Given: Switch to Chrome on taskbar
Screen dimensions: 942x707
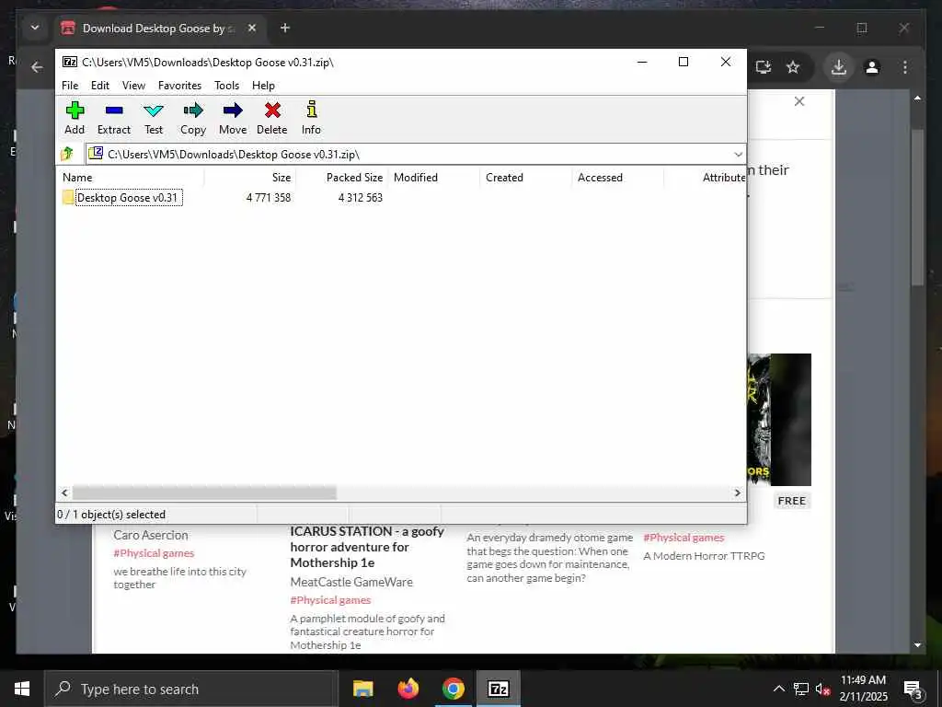Looking at the screenshot, I should [453, 689].
